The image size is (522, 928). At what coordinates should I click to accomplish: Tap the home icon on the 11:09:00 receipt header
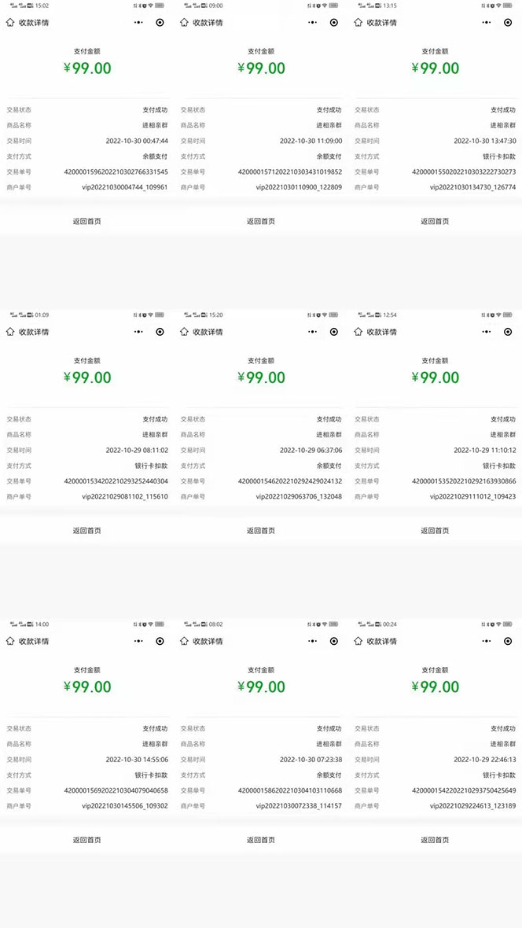(x=183, y=23)
